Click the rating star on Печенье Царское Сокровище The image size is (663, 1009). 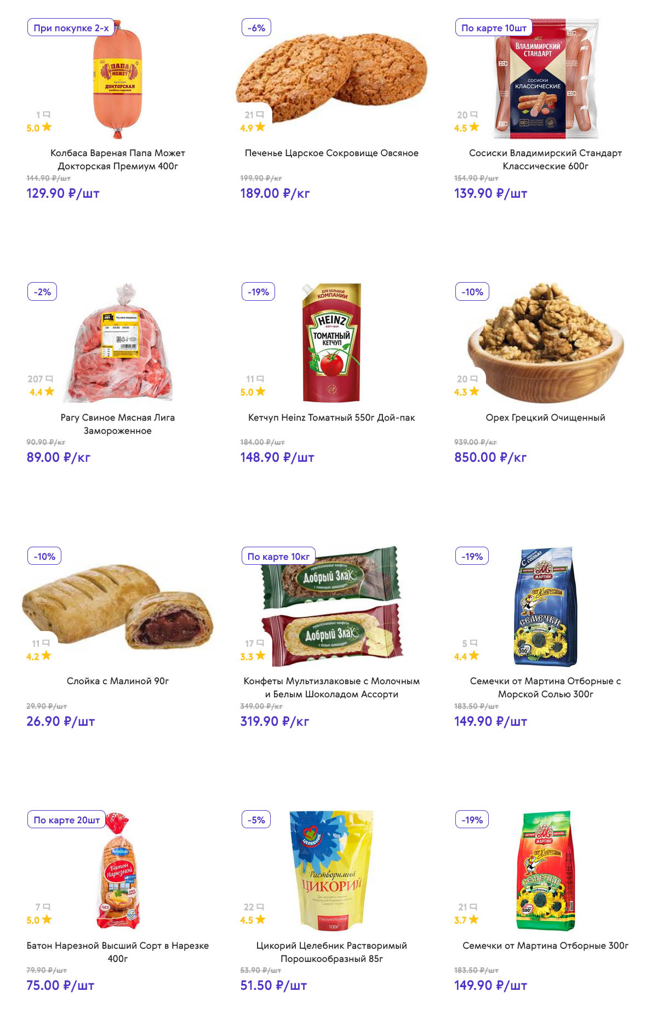pyautogui.click(x=260, y=127)
